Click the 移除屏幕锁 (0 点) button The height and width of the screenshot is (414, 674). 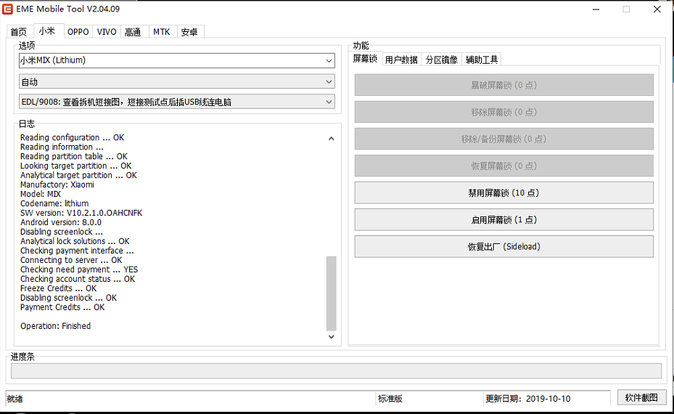(x=504, y=112)
